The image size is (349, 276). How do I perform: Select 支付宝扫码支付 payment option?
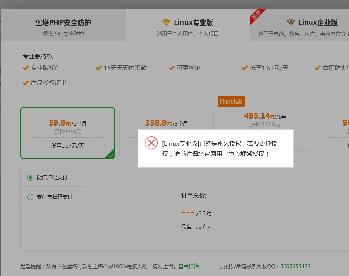(50, 197)
